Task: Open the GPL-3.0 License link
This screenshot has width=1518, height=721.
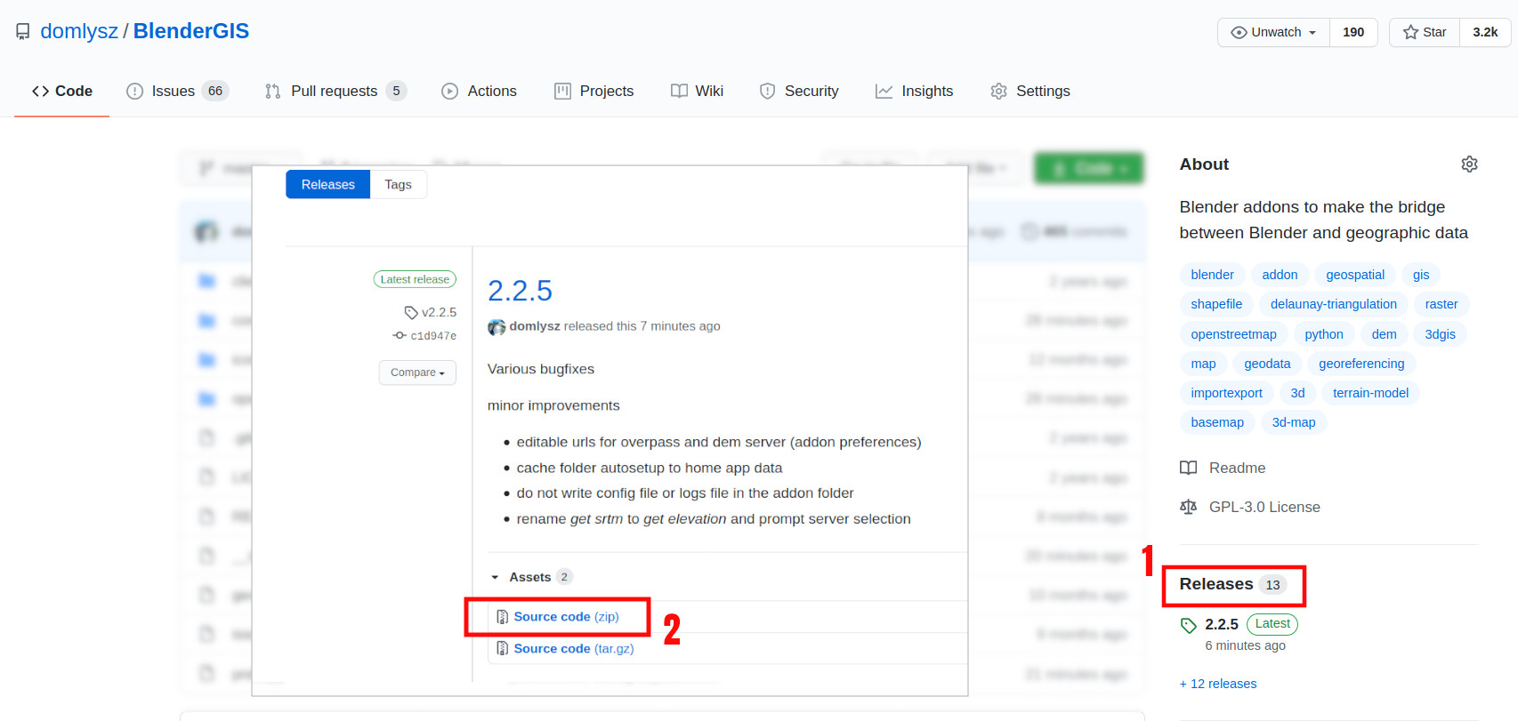Action: [1250, 507]
